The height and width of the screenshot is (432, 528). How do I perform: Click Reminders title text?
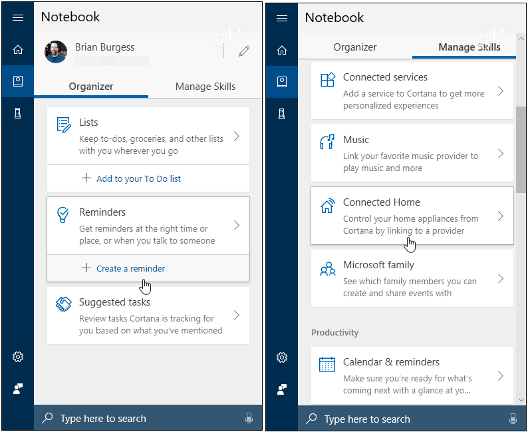click(102, 212)
